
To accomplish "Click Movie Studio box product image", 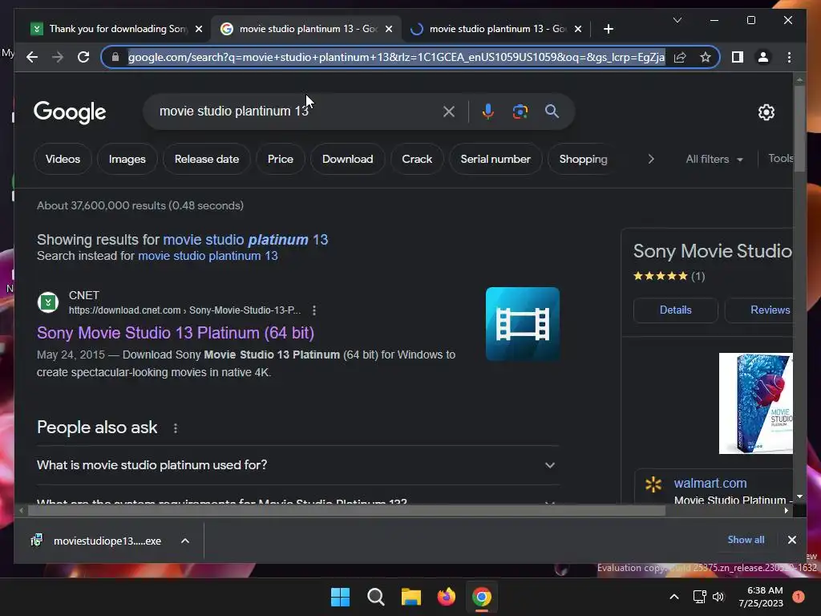I will [x=755, y=403].
